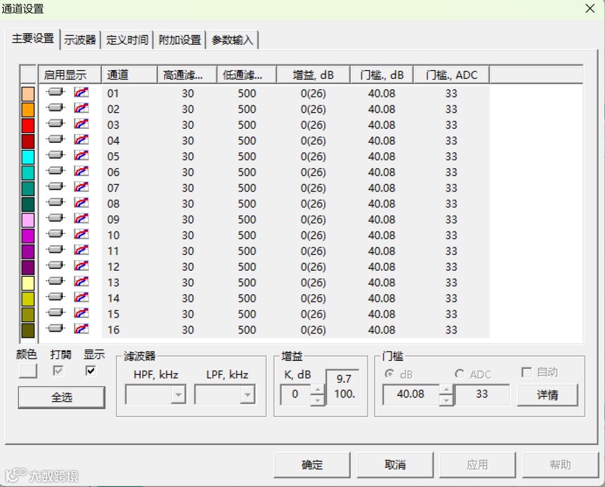
Task: Click the 详情 button
Action: (x=547, y=395)
